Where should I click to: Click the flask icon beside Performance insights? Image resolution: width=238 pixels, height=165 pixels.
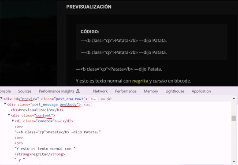click(78, 91)
